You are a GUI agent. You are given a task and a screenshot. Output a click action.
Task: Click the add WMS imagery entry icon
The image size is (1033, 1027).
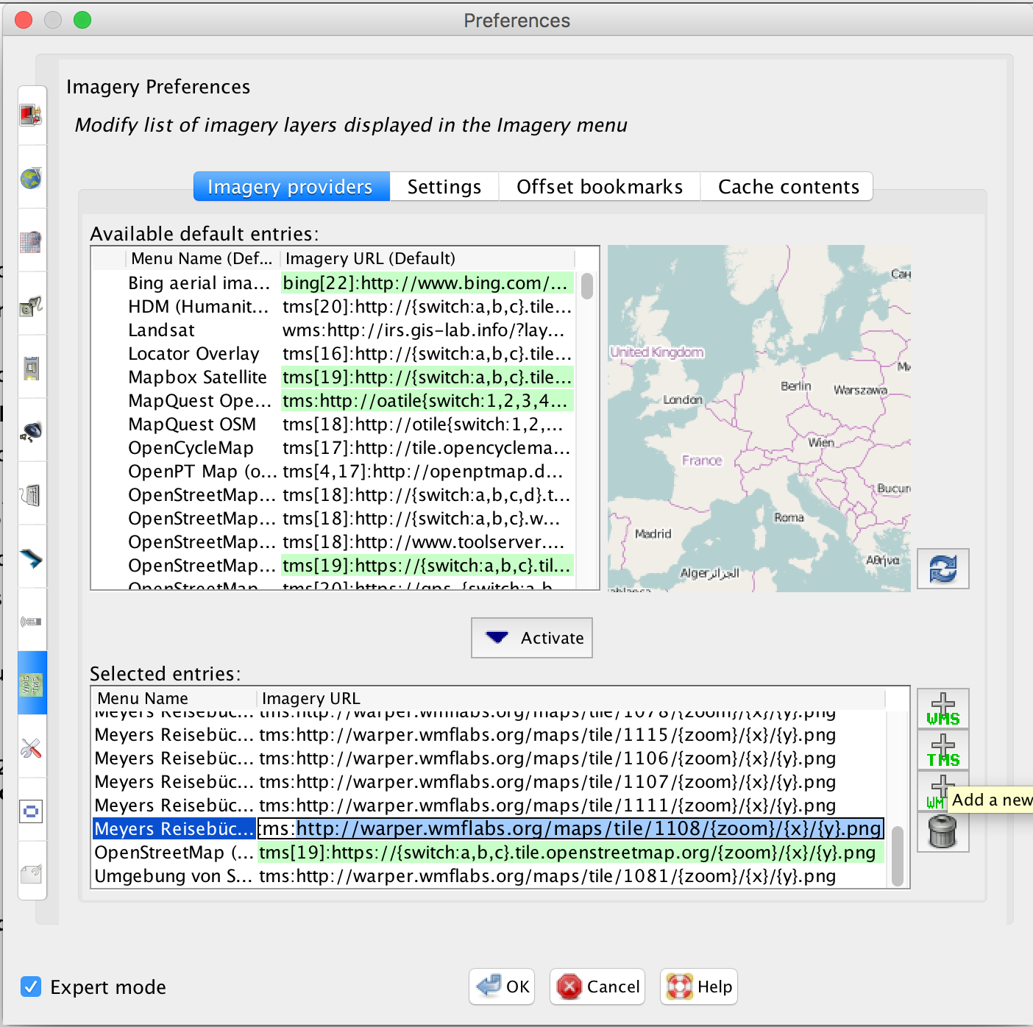pyautogui.click(x=943, y=709)
